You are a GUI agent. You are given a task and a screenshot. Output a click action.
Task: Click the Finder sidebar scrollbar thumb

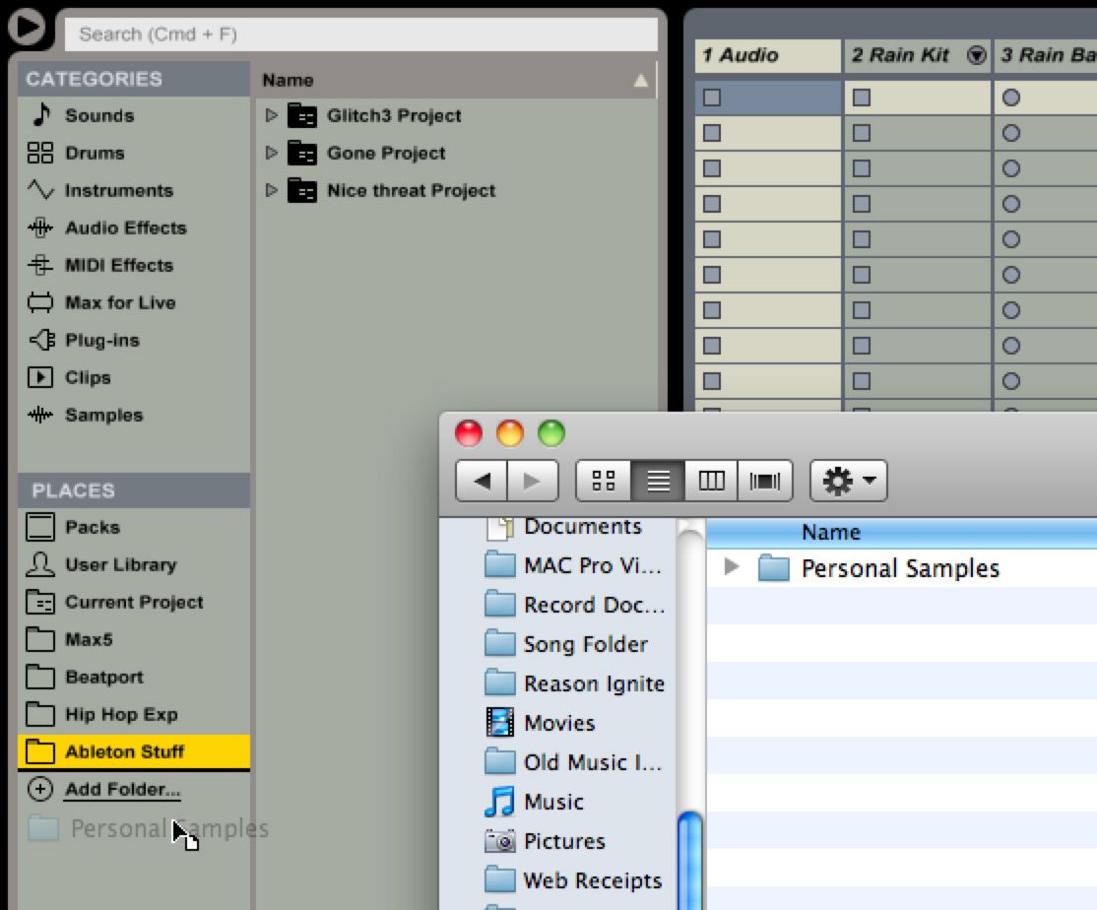coord(690,861)
